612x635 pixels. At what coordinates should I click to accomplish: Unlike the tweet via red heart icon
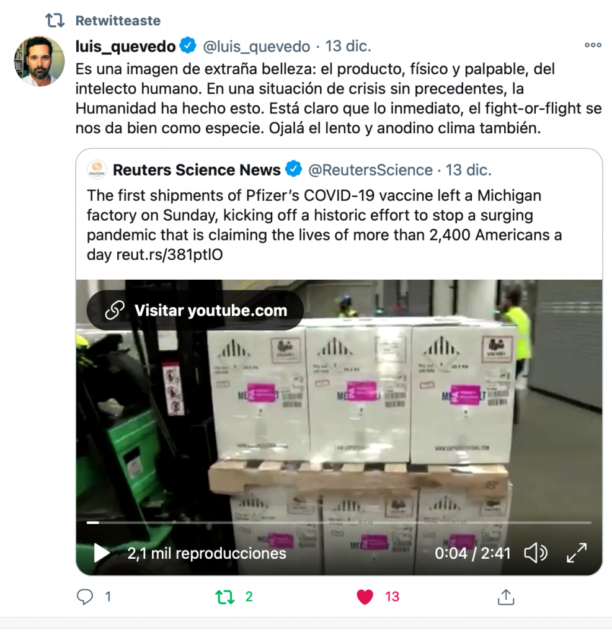pos(365,597)
